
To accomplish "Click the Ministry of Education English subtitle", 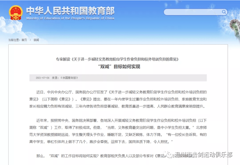I will coord(70,18).
